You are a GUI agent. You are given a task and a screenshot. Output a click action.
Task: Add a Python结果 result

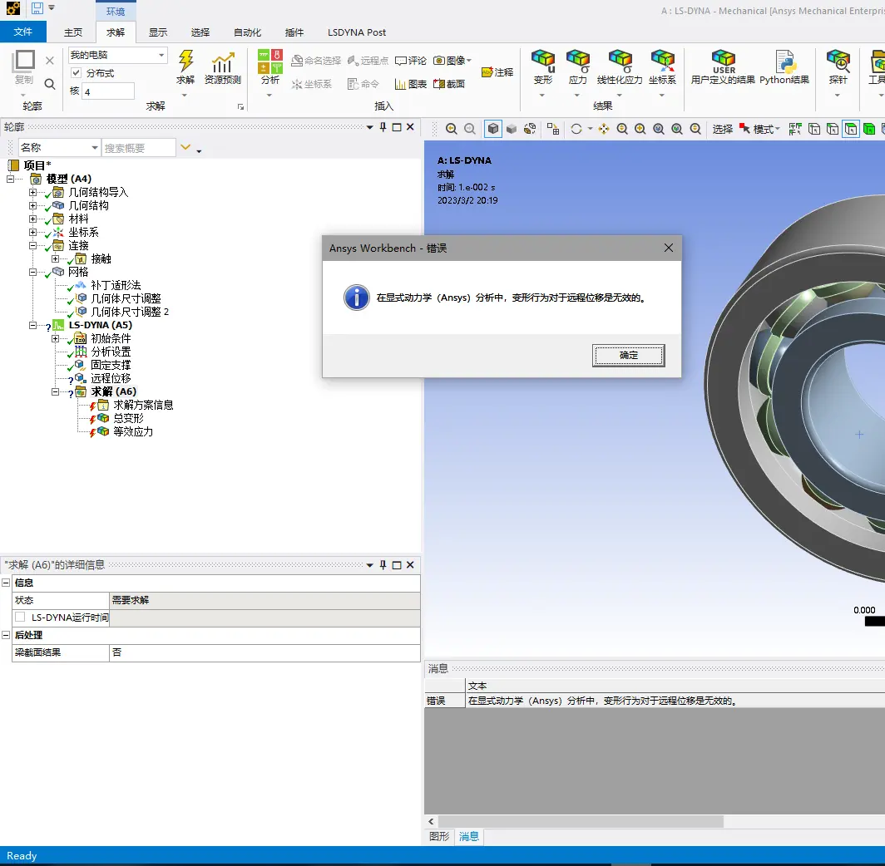click(784, 67)
